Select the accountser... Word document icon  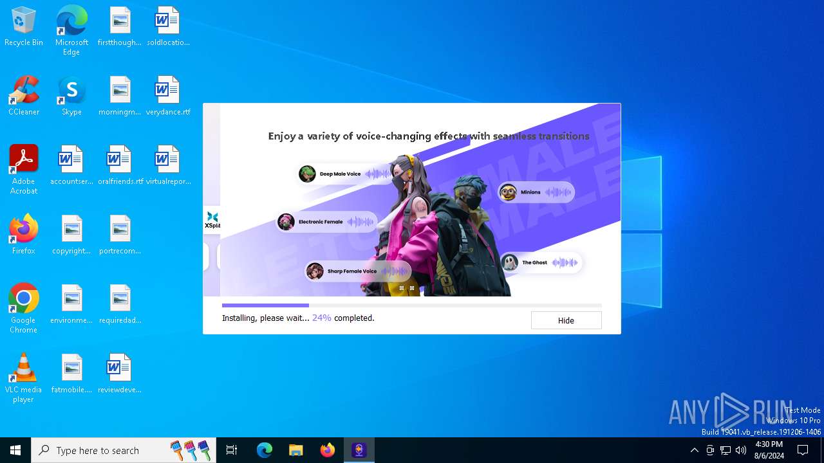pos(71,165)
